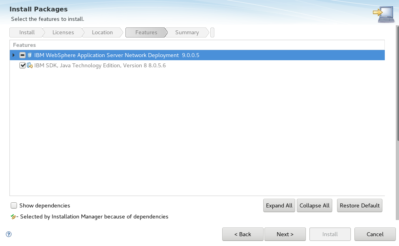Image resolution: width=399 pixels, height=246 pixels.
Task: Click the WebSphere Application Server package icon
Action: tap(30, 55)
